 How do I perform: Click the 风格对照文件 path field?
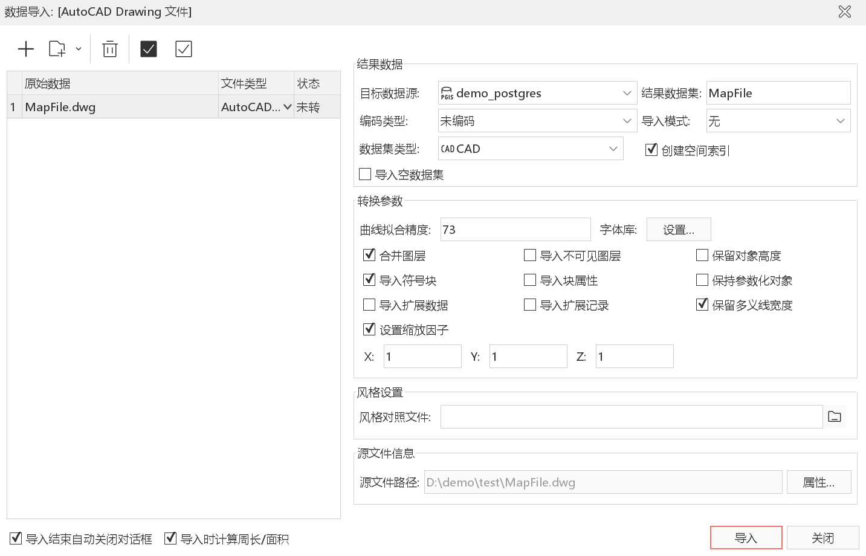pos(632,417)
